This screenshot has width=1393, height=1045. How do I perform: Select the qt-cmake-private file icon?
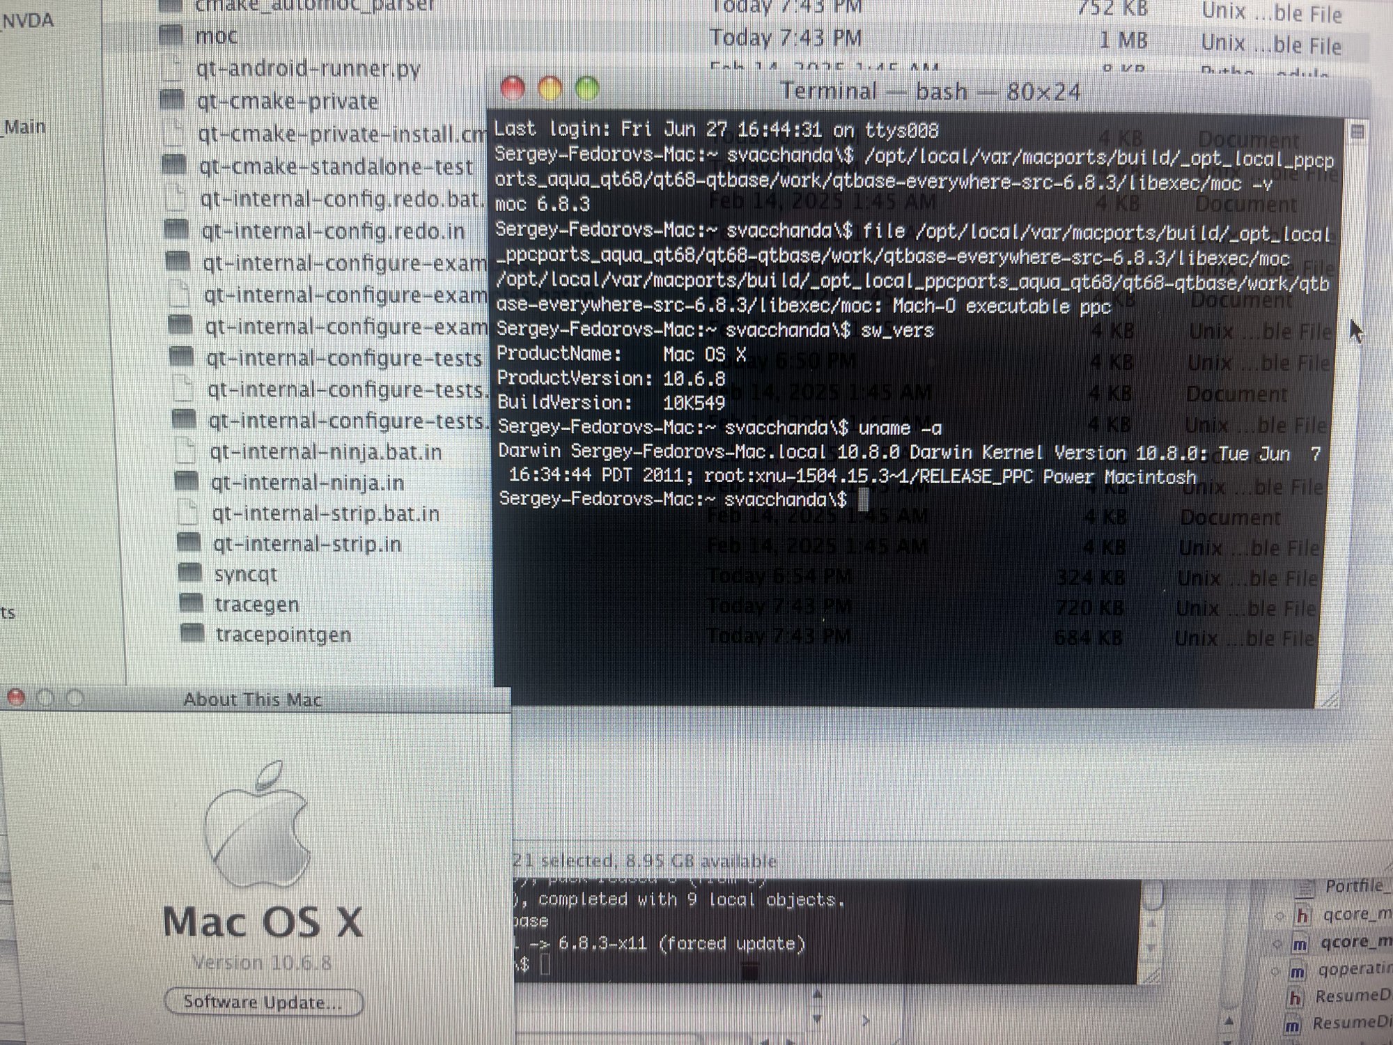172,100
